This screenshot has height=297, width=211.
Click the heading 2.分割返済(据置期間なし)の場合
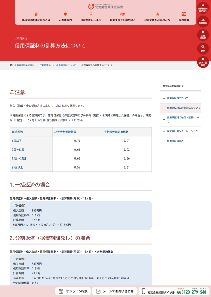click(50, 238)
